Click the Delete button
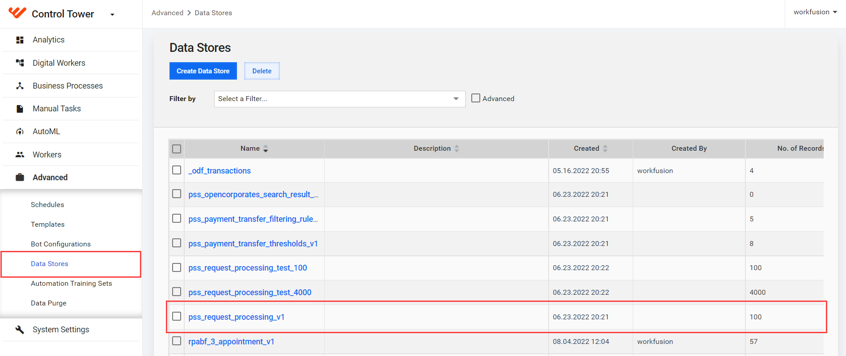Image resolution: width=846 pixels, height=356 pixels. (x=262, y=71)
